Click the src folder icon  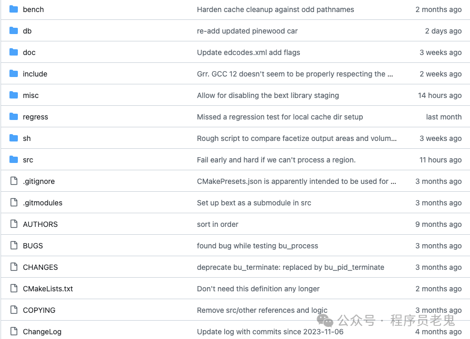click(14, 160)
